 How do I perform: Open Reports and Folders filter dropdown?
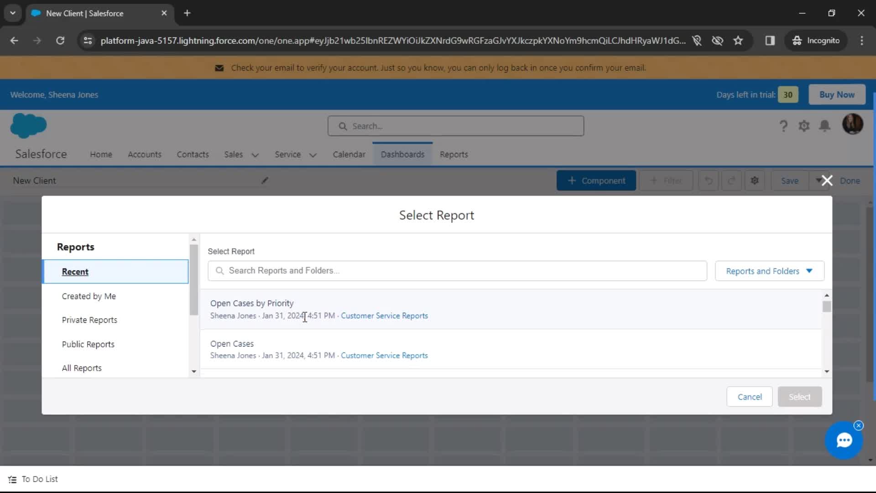pyautogui.click(x=769, y=271)
